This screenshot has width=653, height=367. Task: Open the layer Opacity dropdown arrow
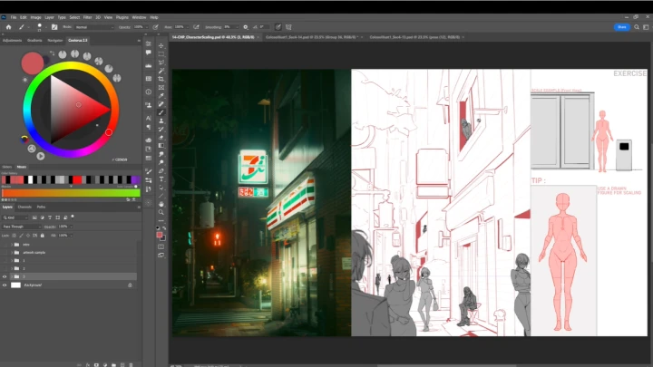72,227
